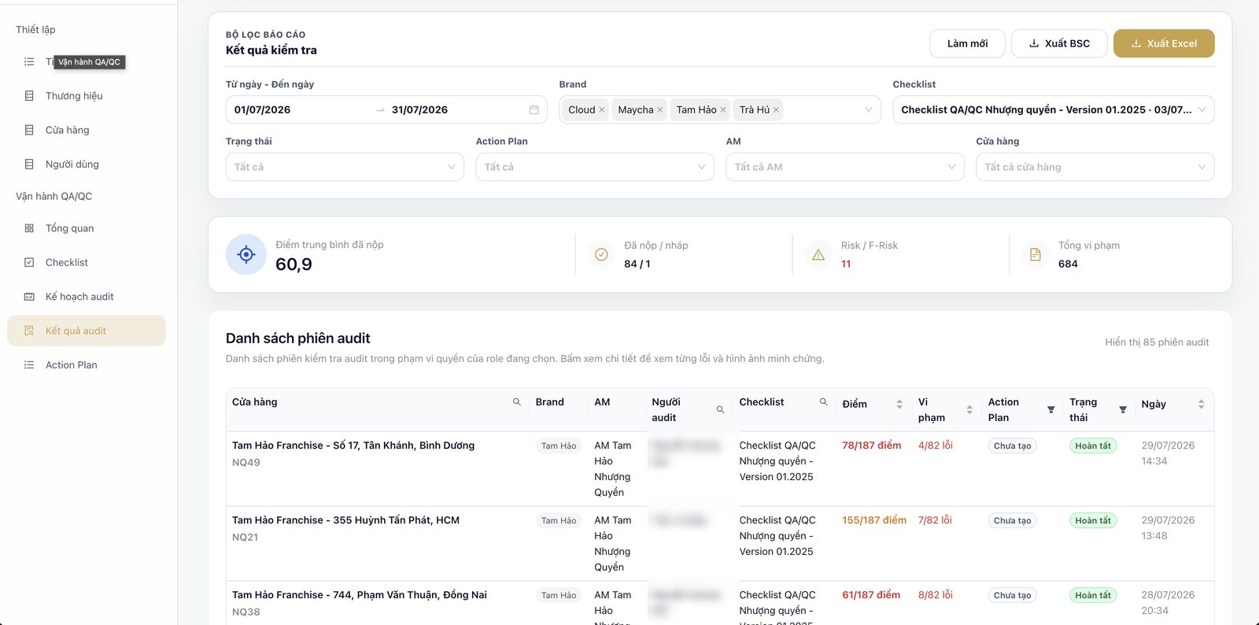1259x625 pixels.
Task: Click the Action Plan sidebar list icon
Action: pos(29,365)
